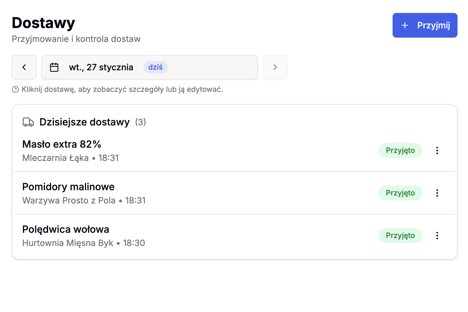Screen dimensions: 468x312
Task: Open the Polędwica wołowa delivery details
Action: coord(66,229)
